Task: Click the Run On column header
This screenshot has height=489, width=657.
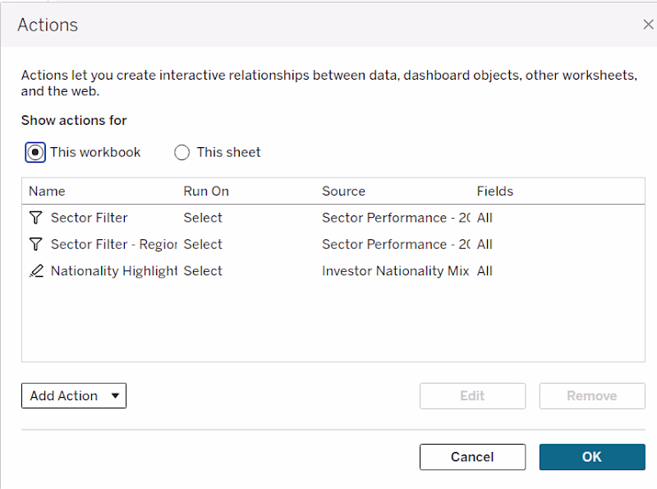Action: pyautogui.click(x=206, y=191)
